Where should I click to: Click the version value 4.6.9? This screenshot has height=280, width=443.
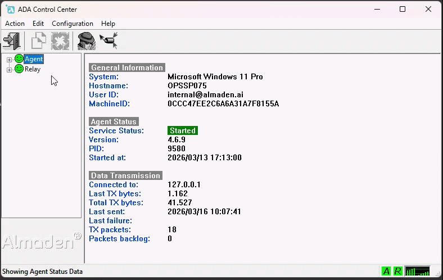click(177, 139)
